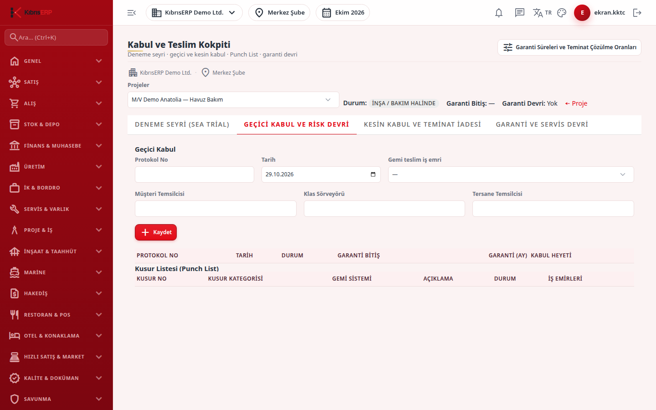Click the Protokol No input field
The height and width of the screenshot is (410, 656).
tap(195, 174)
